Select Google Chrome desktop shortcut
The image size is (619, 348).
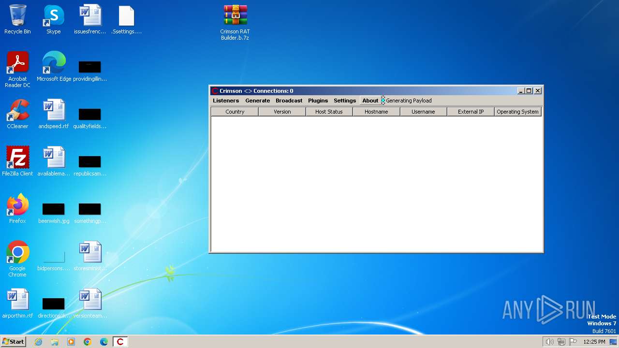tap(17, 260)
